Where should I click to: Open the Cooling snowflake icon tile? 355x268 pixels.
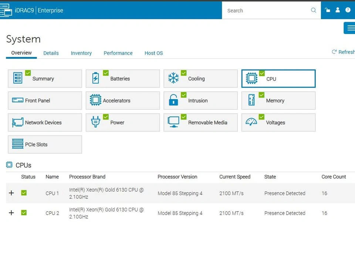click(173, 78)
